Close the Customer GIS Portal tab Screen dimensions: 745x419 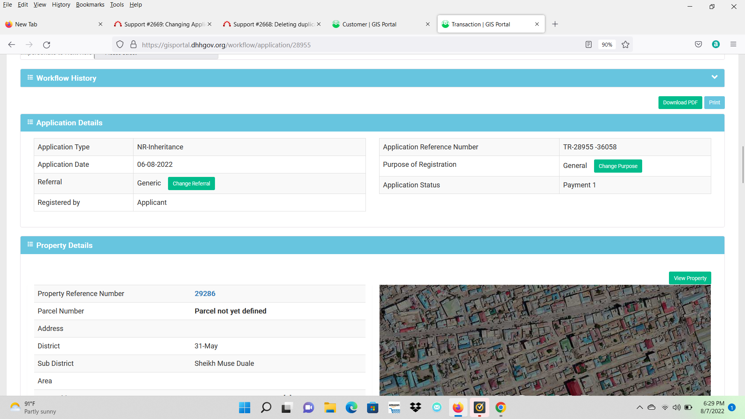coord(428,24)
